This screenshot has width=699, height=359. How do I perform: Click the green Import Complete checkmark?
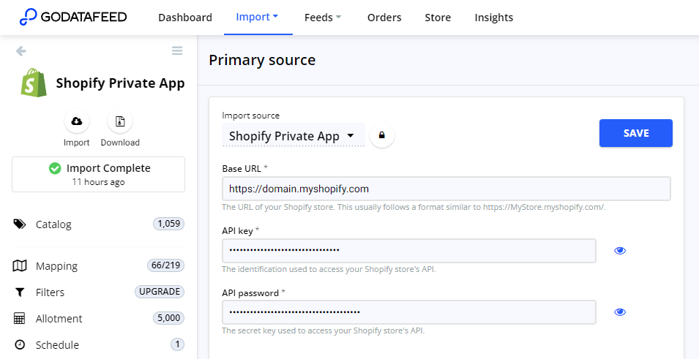coord(55,168)
